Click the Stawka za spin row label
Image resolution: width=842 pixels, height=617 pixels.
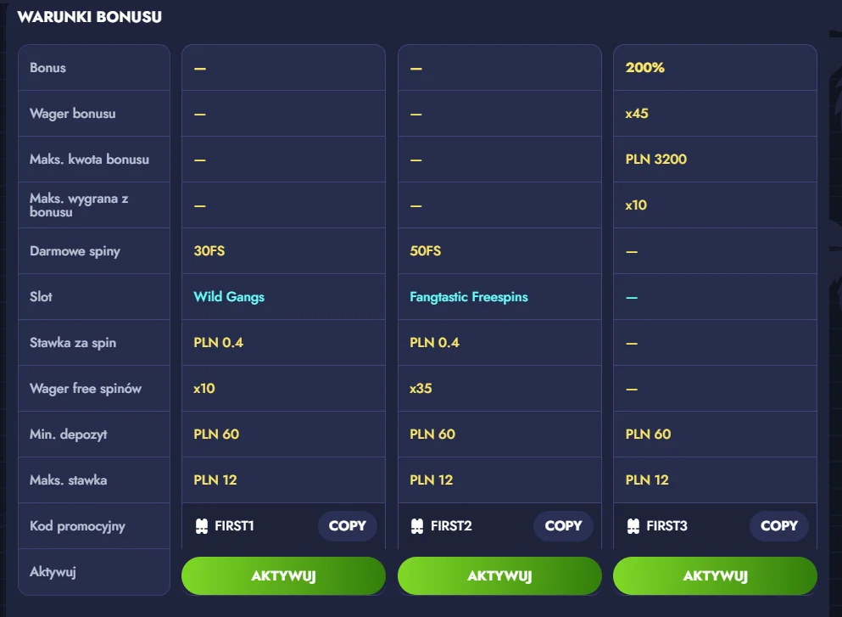point(72,343)
